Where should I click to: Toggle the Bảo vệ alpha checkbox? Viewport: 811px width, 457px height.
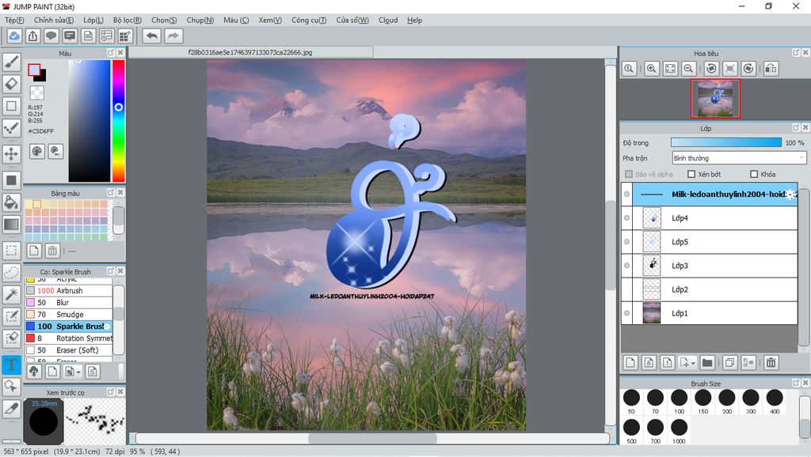(x=629, y=174)
